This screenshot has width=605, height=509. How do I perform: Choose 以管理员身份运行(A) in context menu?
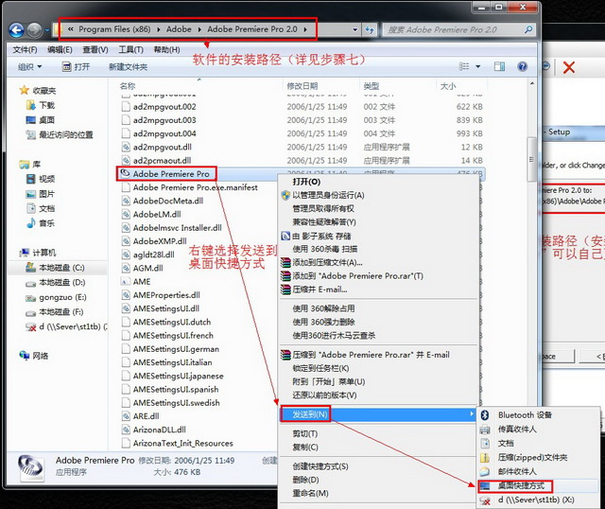click(x=328, y=195)
